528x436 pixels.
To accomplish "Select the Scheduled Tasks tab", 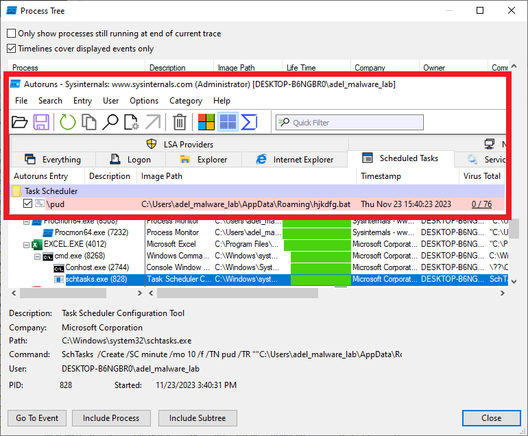I will [400, 158].
